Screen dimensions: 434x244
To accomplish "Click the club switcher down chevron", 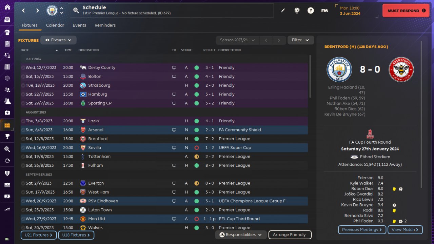I will (x=62, y=13).
